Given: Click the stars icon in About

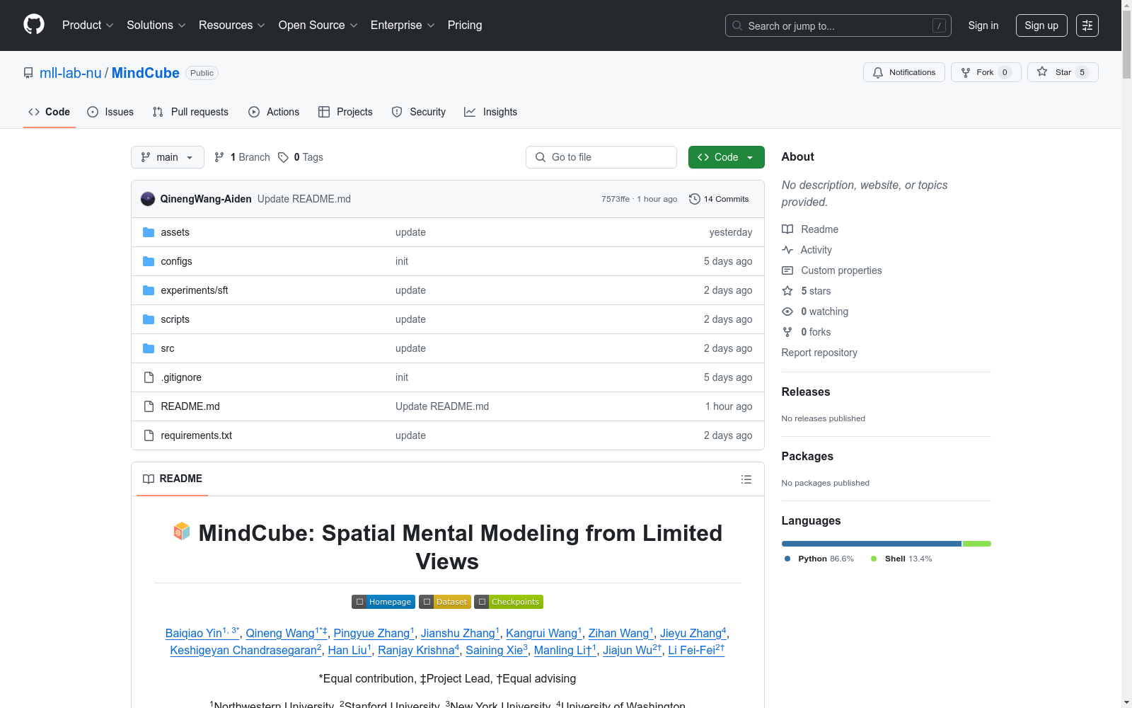Looking at the screenshot, I should 787,291.
